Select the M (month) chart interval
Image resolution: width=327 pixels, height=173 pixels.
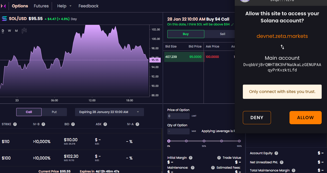pyautogui.click(x=16, y=31)
